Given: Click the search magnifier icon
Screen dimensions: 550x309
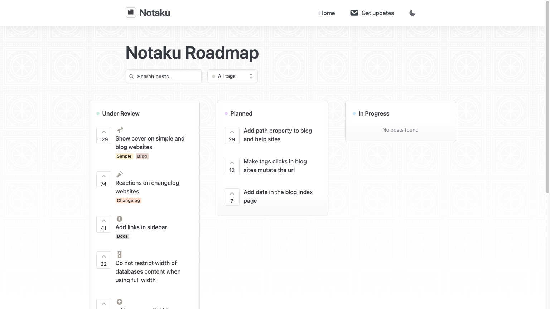Looking at the screenshot, I should [x=132, y=77].
